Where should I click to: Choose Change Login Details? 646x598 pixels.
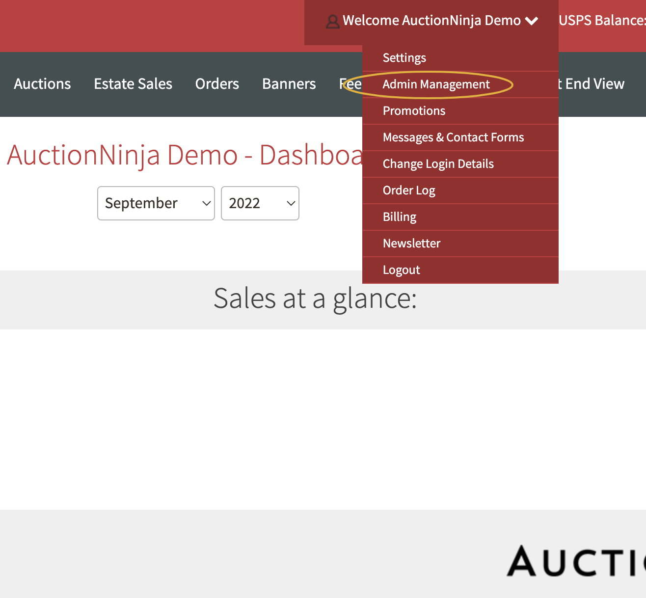pos(460,164)
